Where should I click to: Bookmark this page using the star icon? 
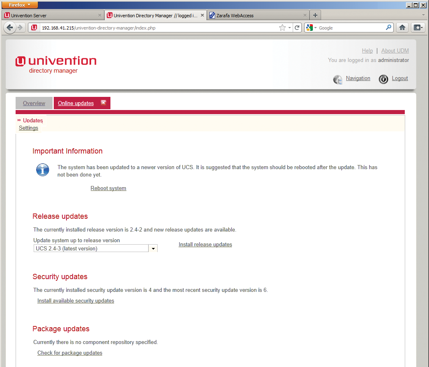pos(282,28)
